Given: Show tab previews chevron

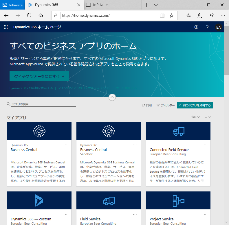Looking at the screenshot, I should tap(156, 5).
